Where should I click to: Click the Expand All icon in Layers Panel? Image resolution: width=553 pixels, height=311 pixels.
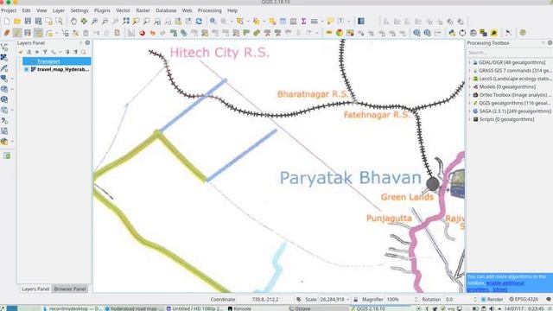click(x=67, y=52)
